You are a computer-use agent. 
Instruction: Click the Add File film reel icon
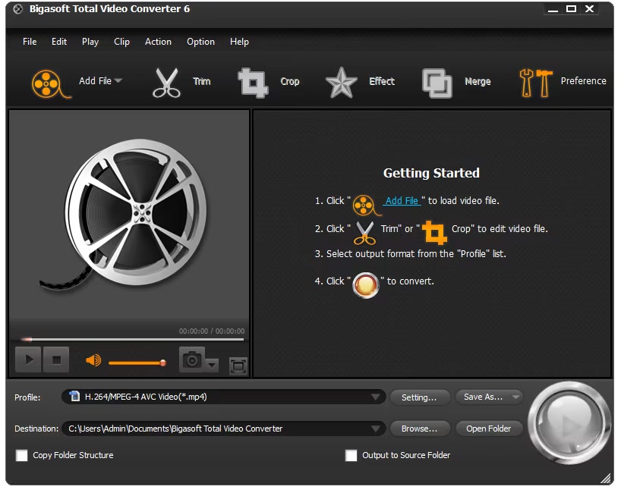click(x=46, y=82)
